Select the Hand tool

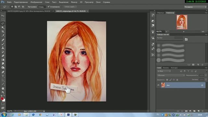[3, 88]
